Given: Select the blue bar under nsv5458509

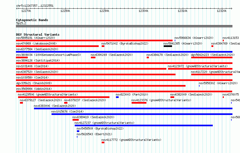Looking at the screenshot, I should pyautogui.click(x=78, y=131).
